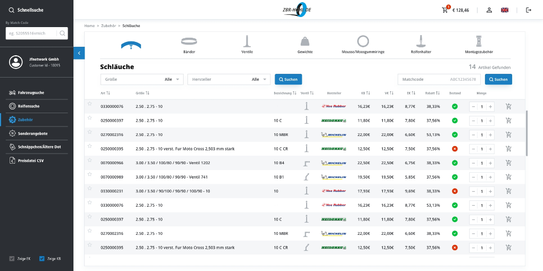Screen dimensions: 543x271
Task: Switch to the Reifenhalter category
Action: point(421,45)
